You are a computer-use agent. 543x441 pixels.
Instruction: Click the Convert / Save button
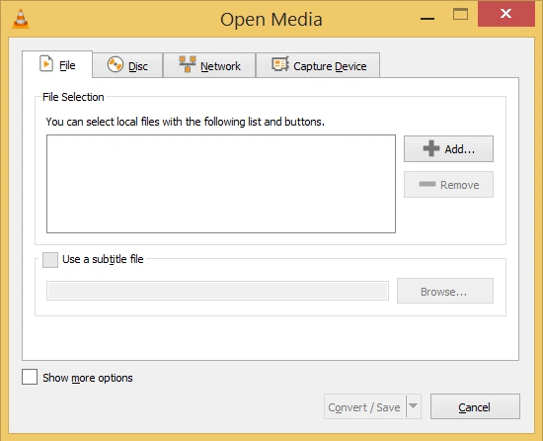pos(364,406)
